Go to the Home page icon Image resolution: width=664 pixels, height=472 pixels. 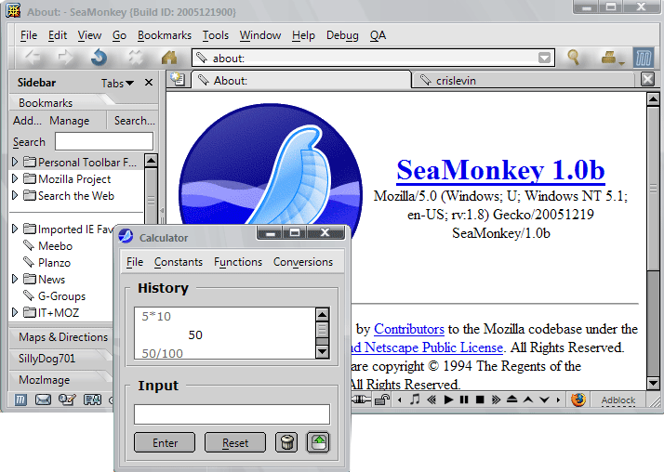169,58
